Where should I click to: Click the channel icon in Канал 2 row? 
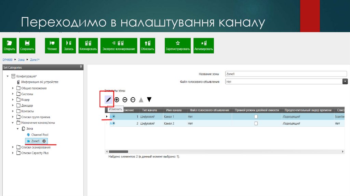click(x=113, y=123)
